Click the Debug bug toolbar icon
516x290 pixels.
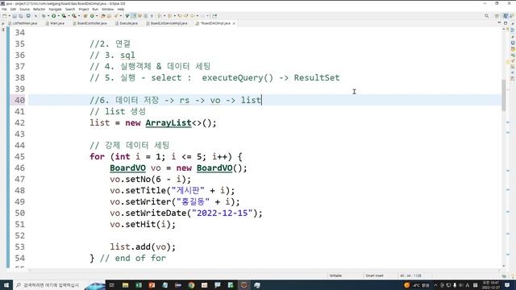[44, 16]
